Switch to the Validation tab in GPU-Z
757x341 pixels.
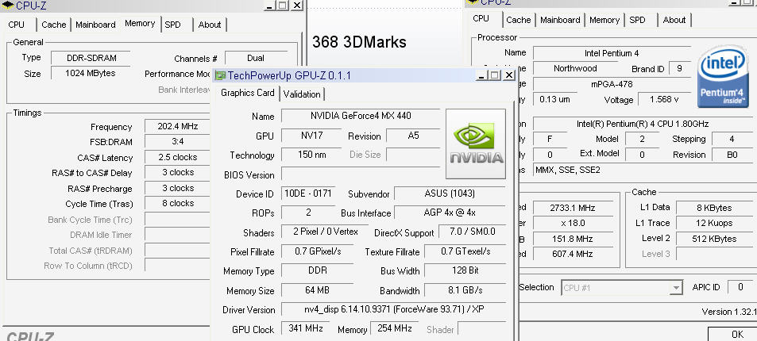point(302,94)
